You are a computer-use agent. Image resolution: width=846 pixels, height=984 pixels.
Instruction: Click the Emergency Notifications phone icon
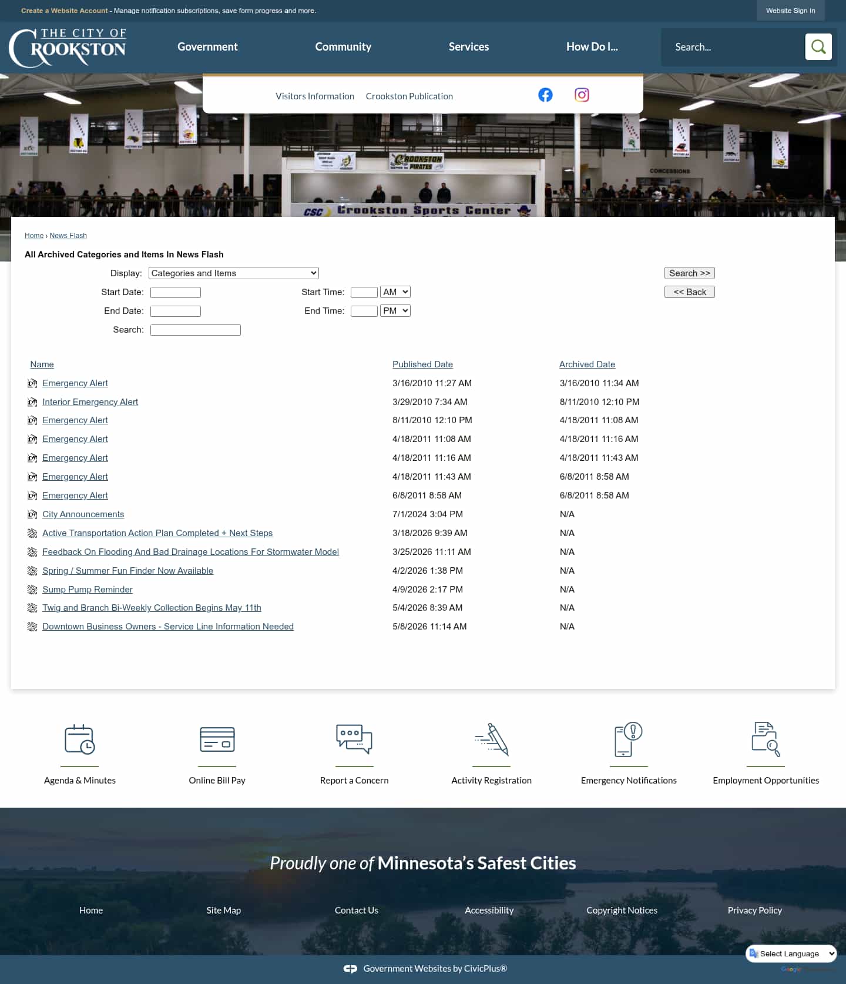[629, 739]
